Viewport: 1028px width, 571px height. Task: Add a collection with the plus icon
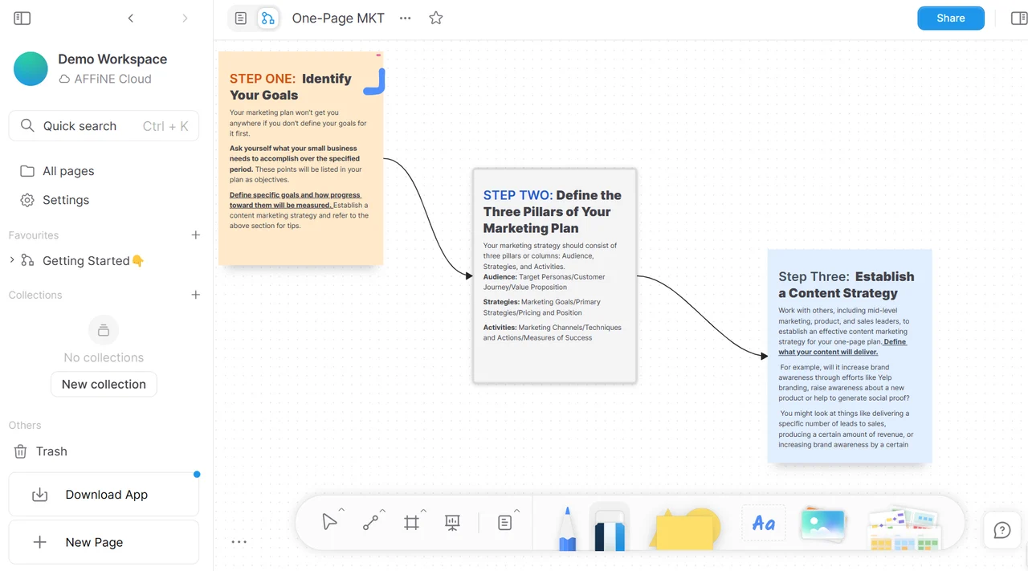[x=195, y=295]
